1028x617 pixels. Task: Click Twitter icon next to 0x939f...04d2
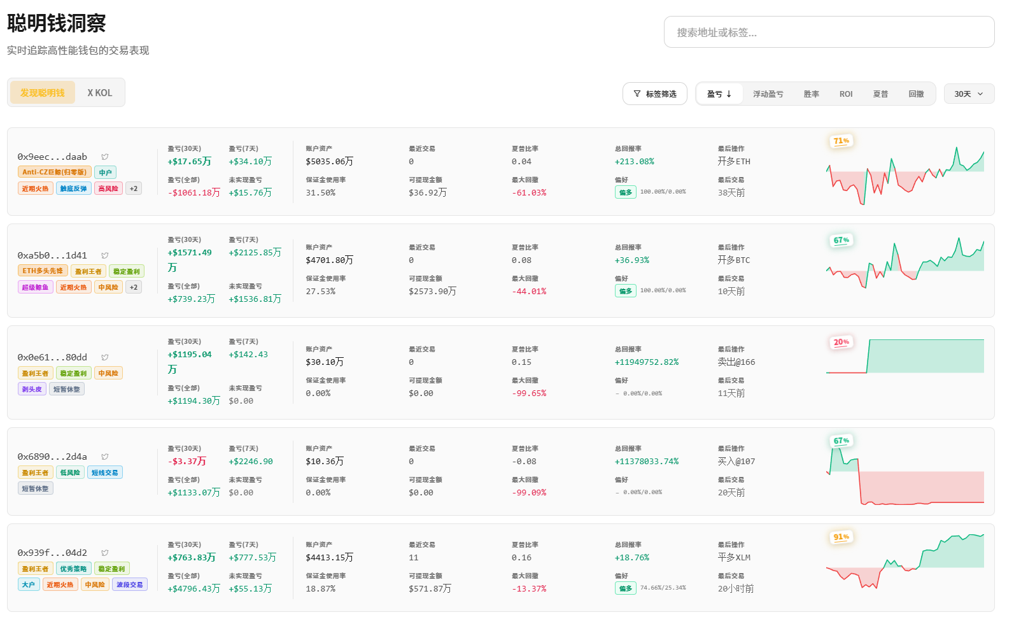tap(105, 553)
